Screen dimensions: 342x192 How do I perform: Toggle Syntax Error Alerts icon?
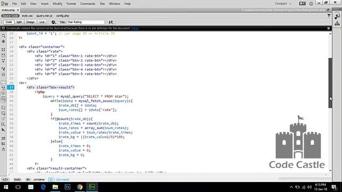click(x=3, y=100)
